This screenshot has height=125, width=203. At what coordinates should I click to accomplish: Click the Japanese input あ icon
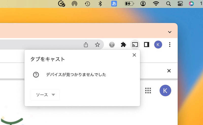click(x=114, y=4)
